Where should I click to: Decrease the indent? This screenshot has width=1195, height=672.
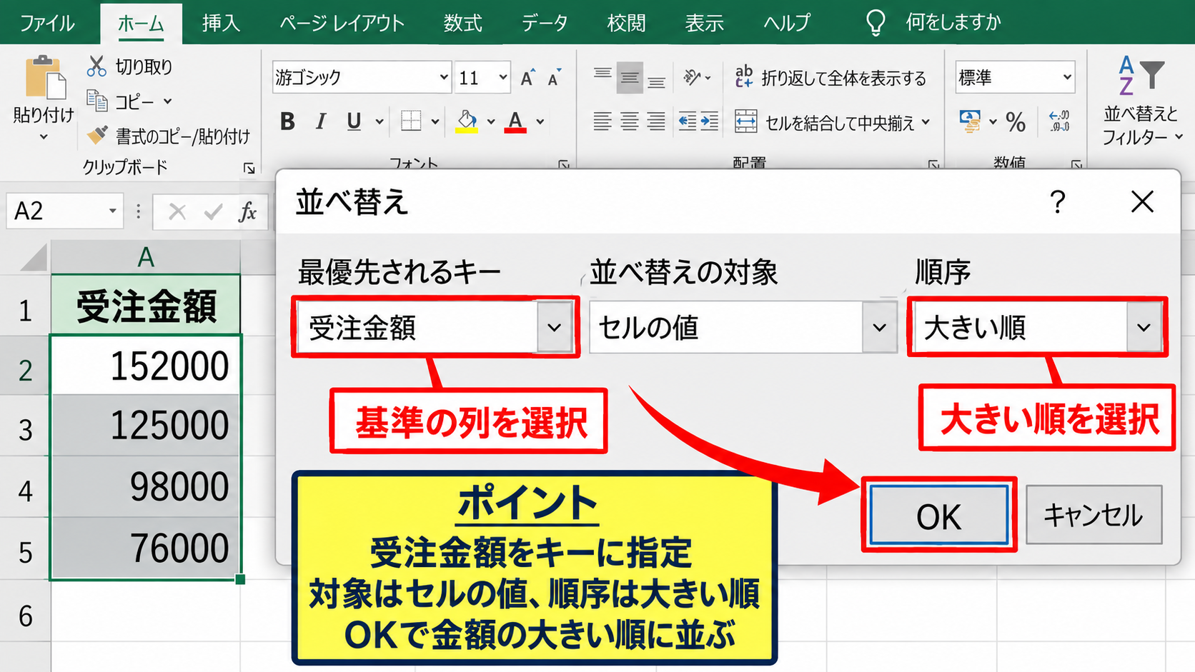[x=687, y=121]
